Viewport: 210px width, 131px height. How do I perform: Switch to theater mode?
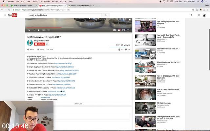point(123,30)
